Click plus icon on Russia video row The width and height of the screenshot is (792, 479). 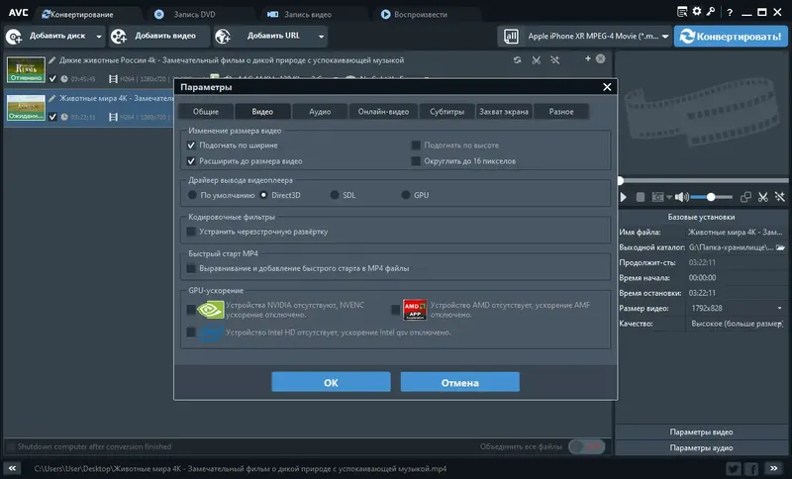587,58
